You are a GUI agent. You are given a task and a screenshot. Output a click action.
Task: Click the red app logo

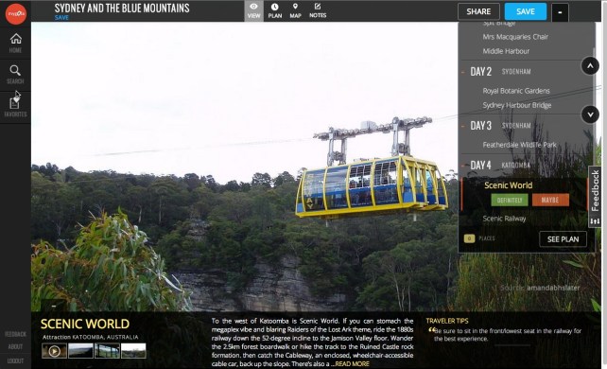(15, 13)
